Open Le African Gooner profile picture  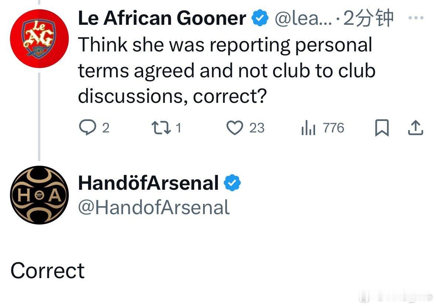click(x=39, y=38)
